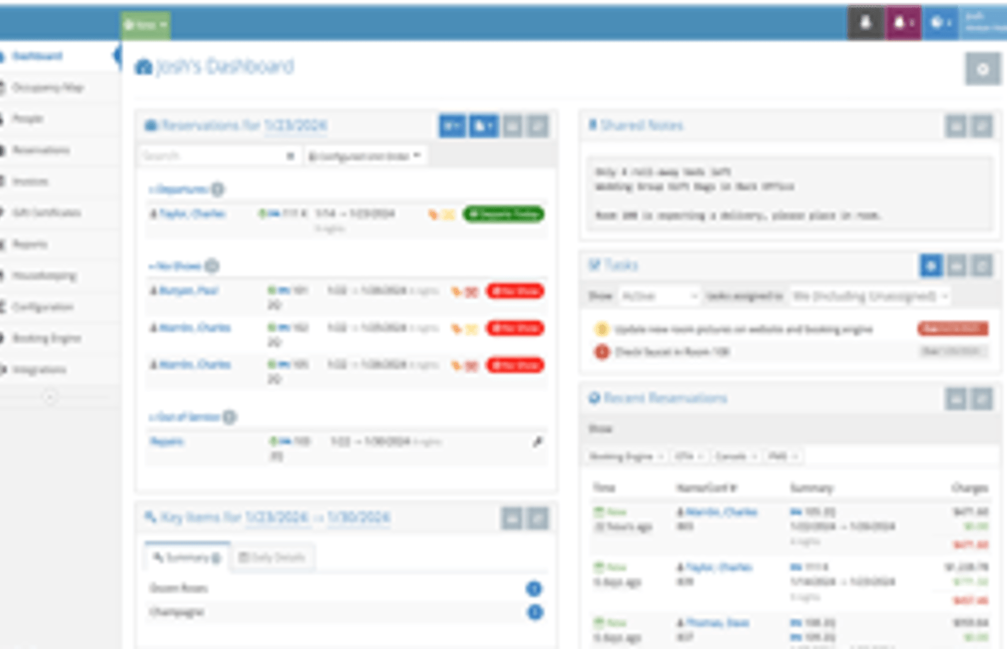Open the dashboard settings gear button
The image size is (1007, 649).
pos(983,69)
